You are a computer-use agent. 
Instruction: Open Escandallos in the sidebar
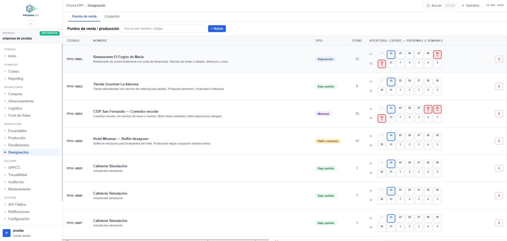[x=17, y=131]
